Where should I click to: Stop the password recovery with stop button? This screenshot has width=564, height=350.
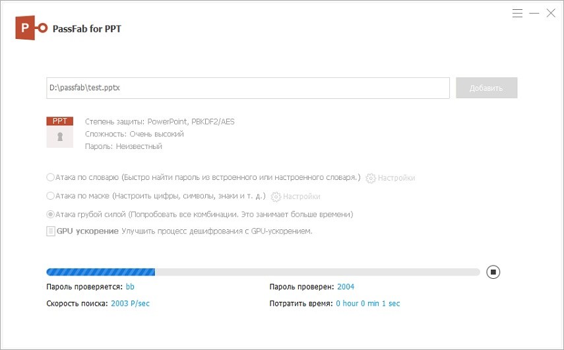pyautogui.click(x=493, y=272)
